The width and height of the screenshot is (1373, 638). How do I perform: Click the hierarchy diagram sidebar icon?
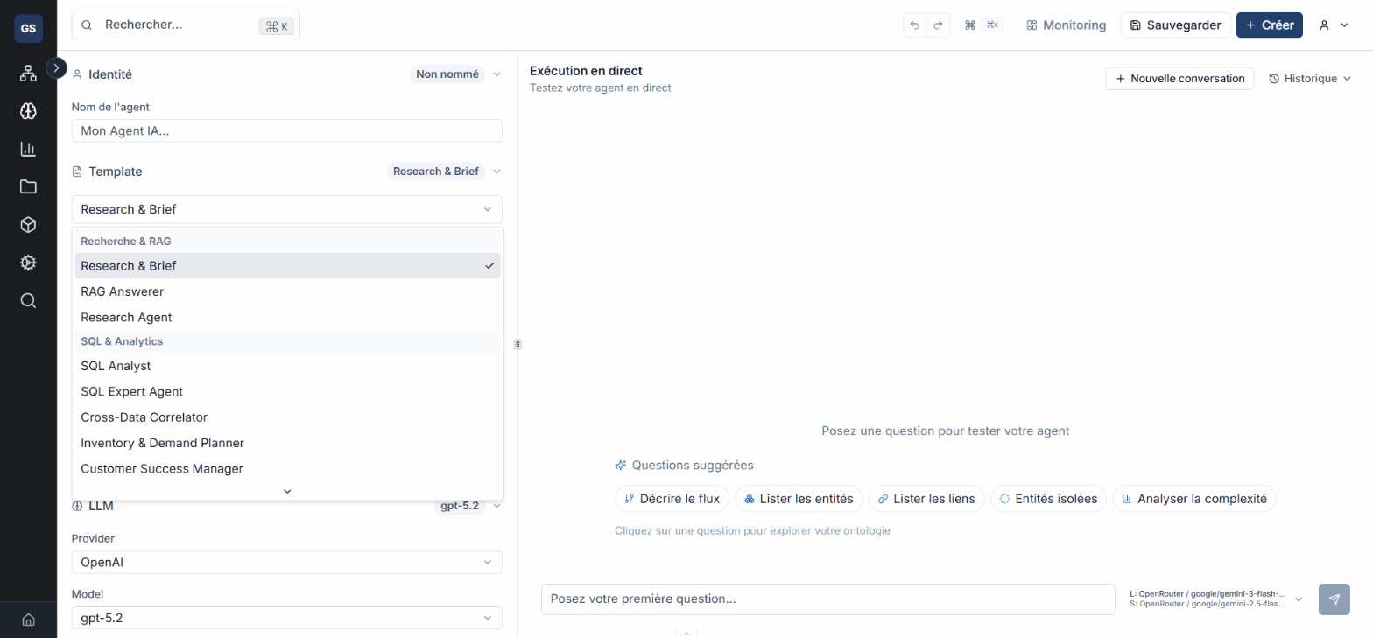[x=28, y=74]
